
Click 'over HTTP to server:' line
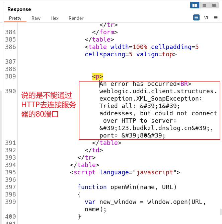(140, 121)
